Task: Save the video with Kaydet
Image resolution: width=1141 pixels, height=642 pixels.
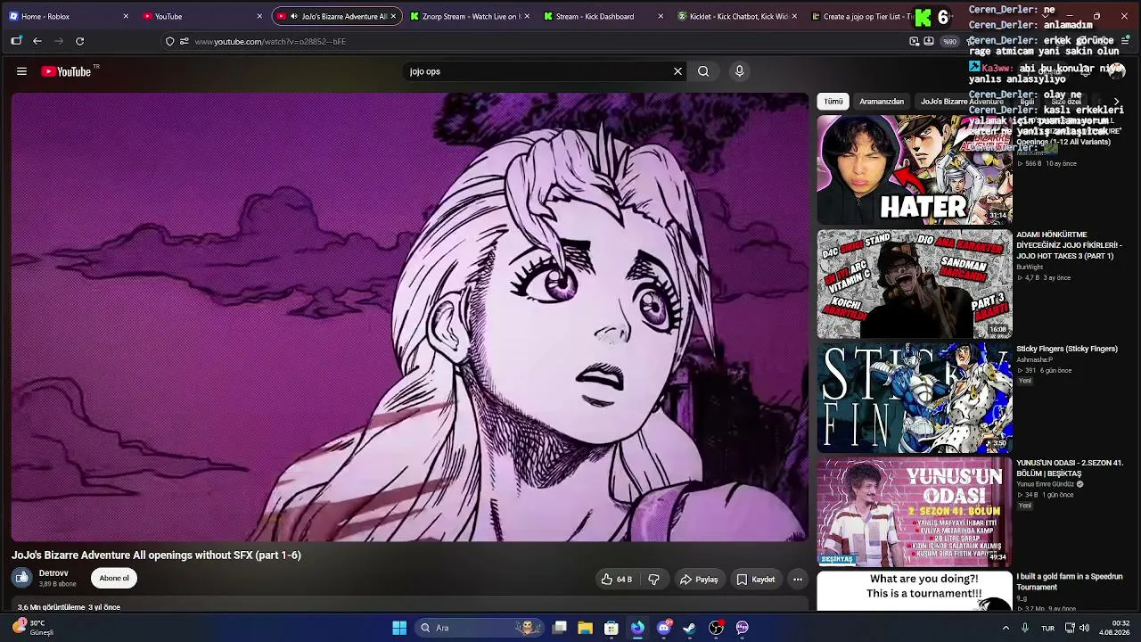Action: (755, 580)
